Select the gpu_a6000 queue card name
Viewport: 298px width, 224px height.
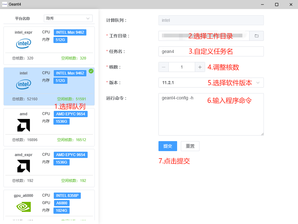[x=23, y=195]
